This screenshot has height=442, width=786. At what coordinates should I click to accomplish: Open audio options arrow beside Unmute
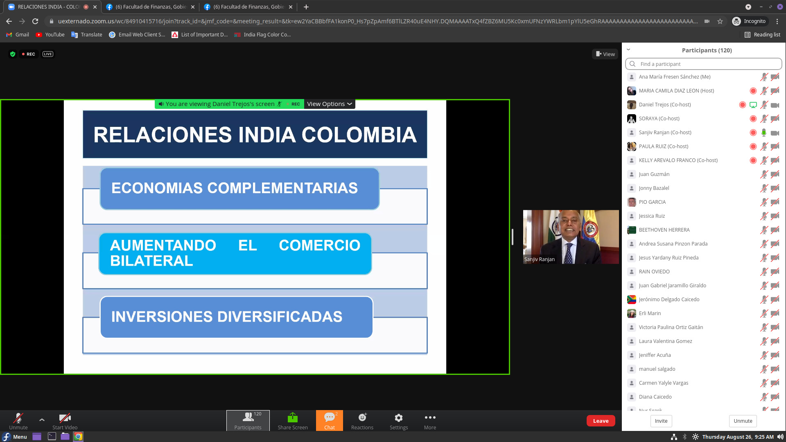click(x=42, y=419)
